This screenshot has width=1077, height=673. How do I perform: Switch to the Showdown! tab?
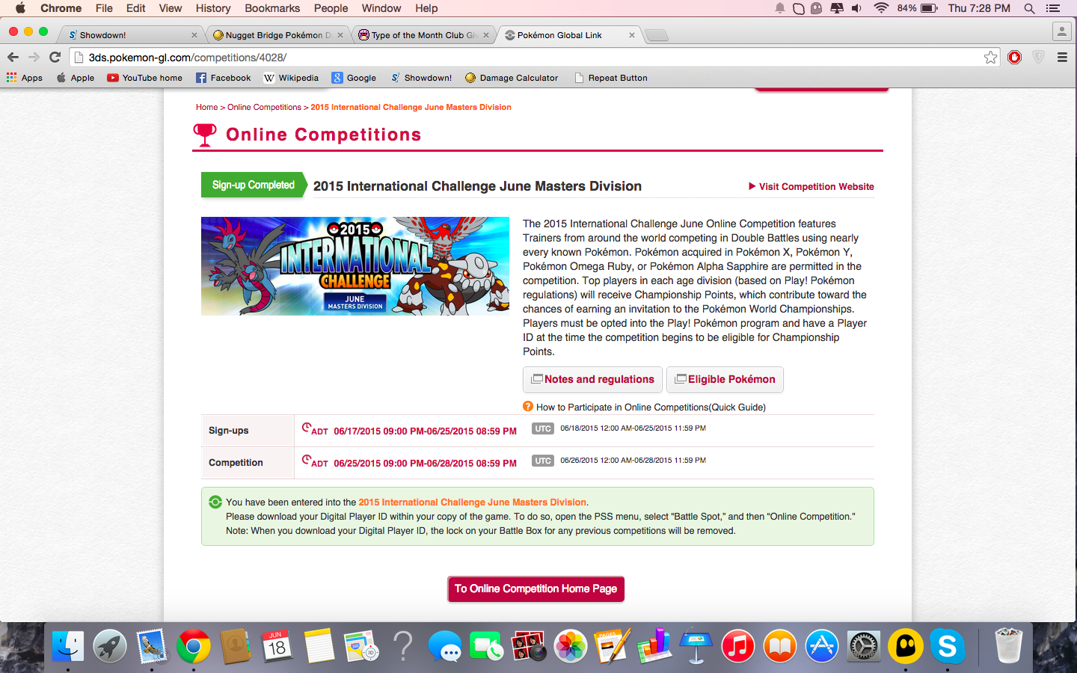tap(131, 35)
